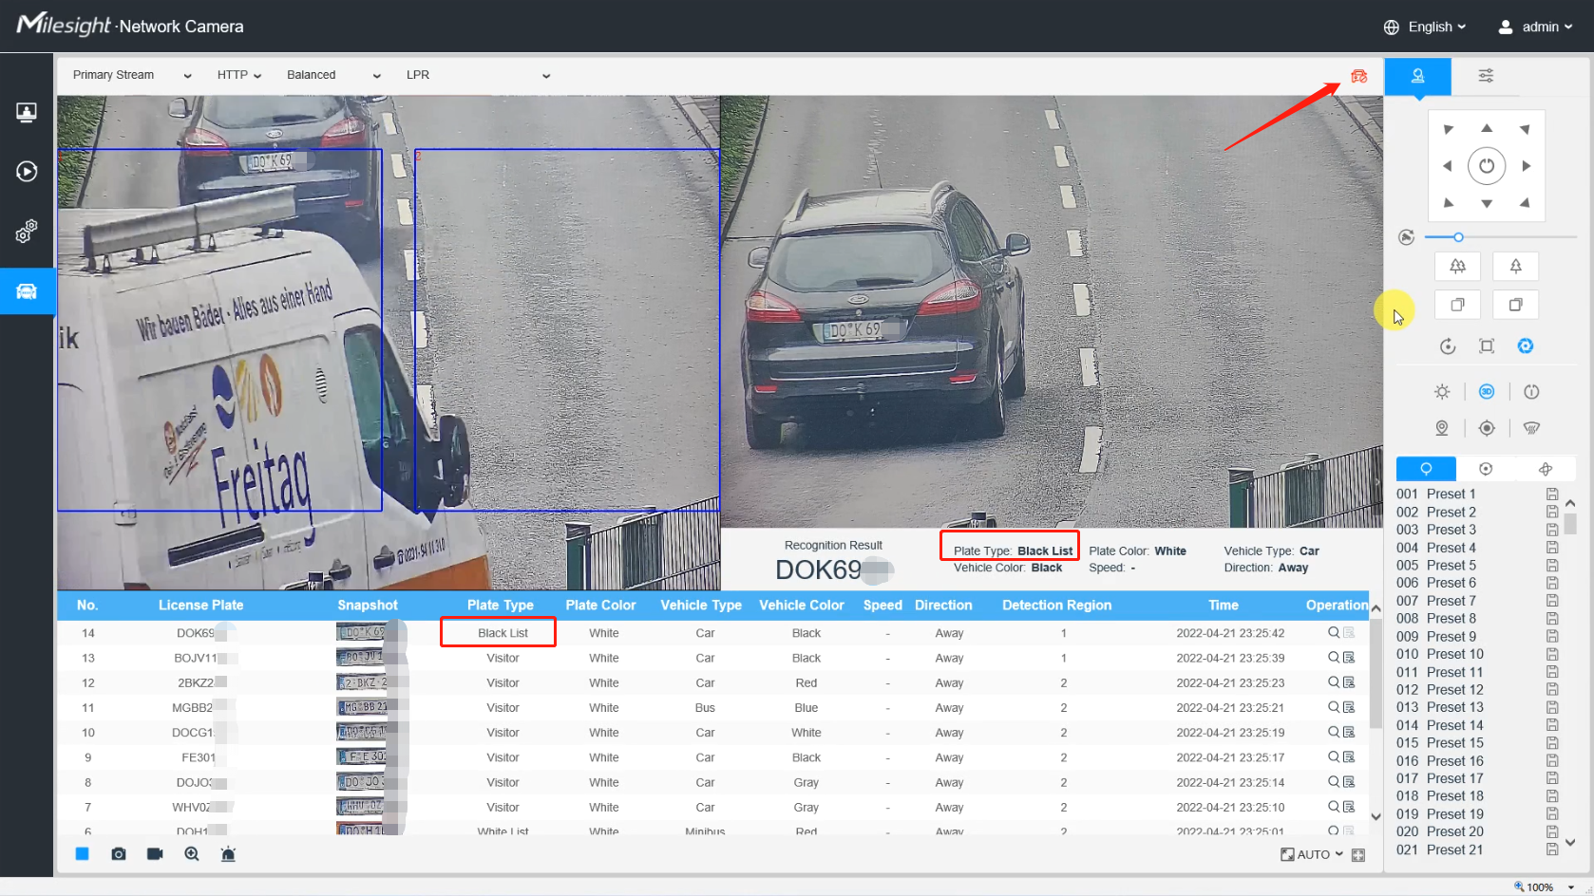
Task: Click the zoom in single tree icon
Action: tap(1516, 267)
